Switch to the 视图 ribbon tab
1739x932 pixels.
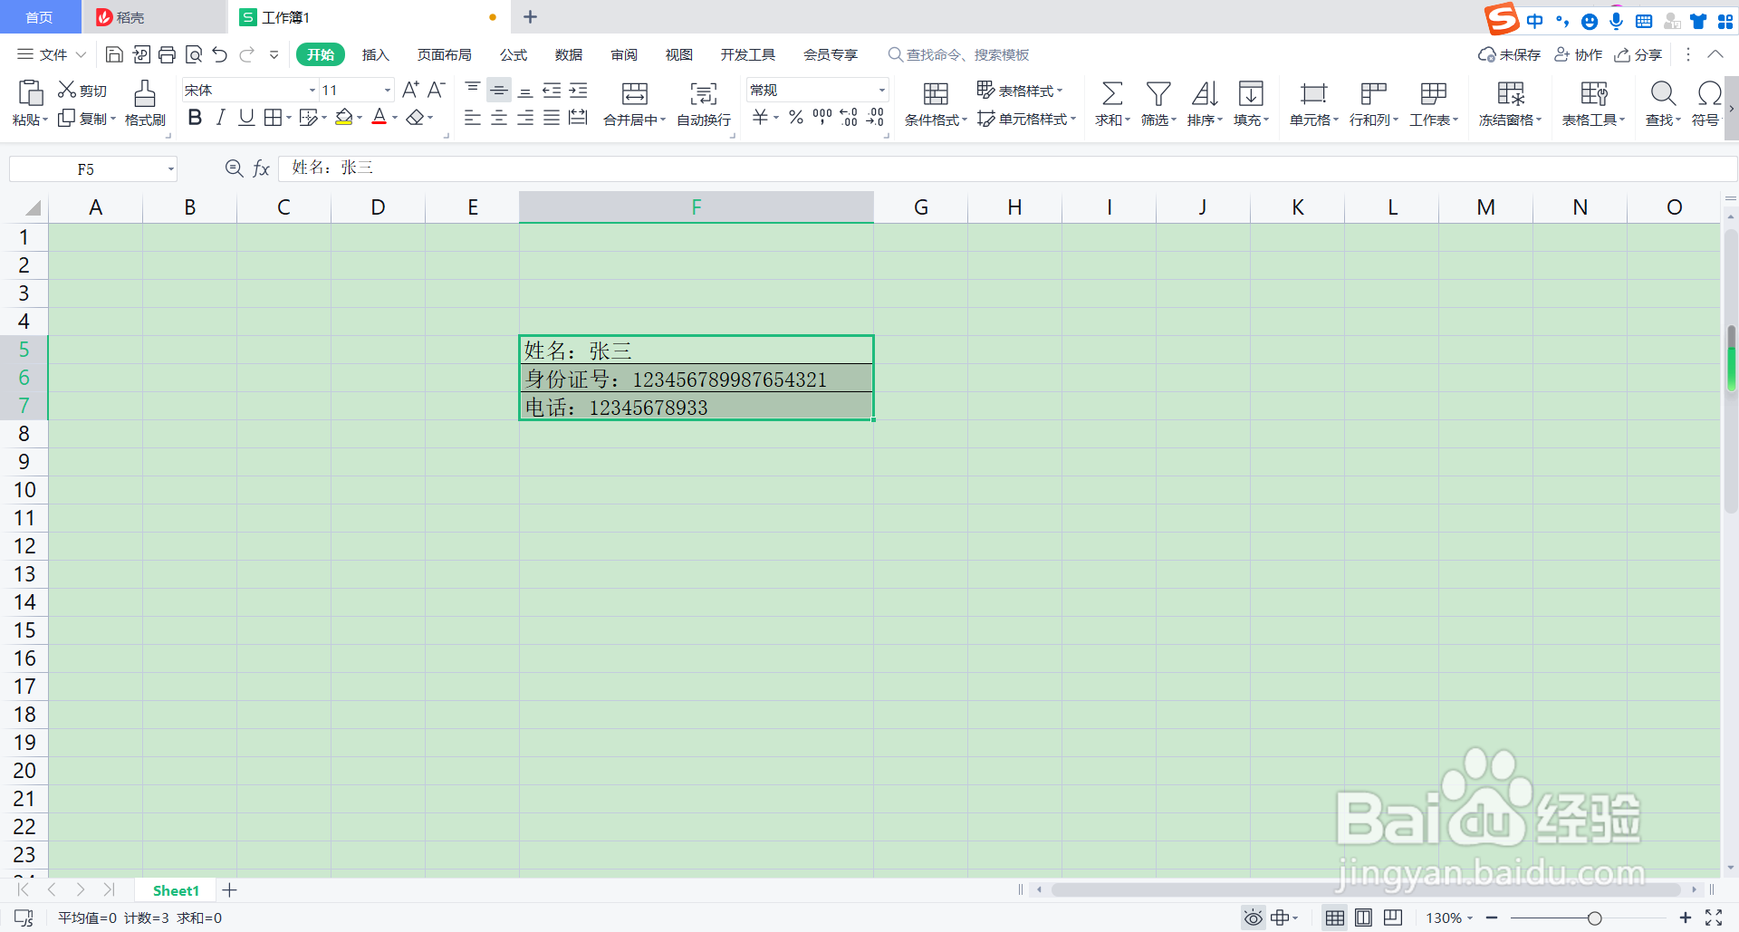679,54
